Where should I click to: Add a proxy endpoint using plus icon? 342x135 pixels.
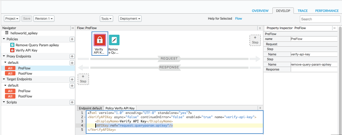coord(72,56)
